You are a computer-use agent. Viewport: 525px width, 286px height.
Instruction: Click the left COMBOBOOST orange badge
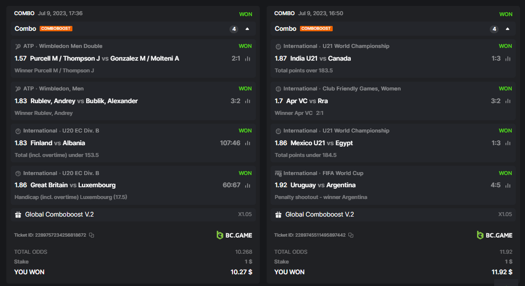click(56, 29)
